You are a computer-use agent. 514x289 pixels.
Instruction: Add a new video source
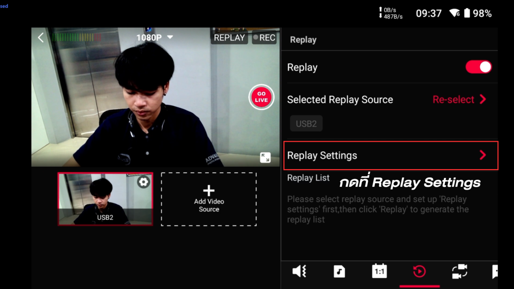[209, 199]
